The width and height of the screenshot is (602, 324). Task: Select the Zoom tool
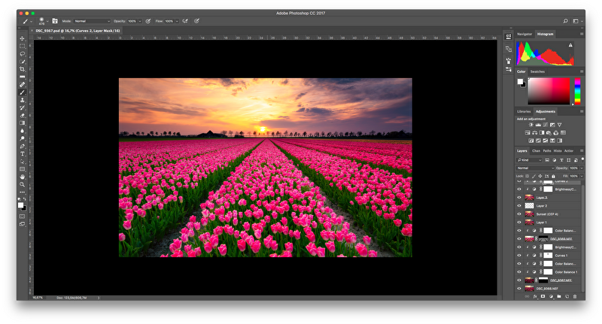coord(23,184)
